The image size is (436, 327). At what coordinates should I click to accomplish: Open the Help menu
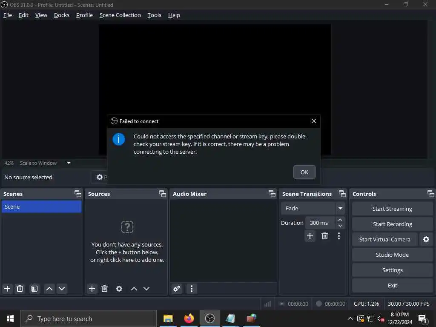(x=174, y=15)
